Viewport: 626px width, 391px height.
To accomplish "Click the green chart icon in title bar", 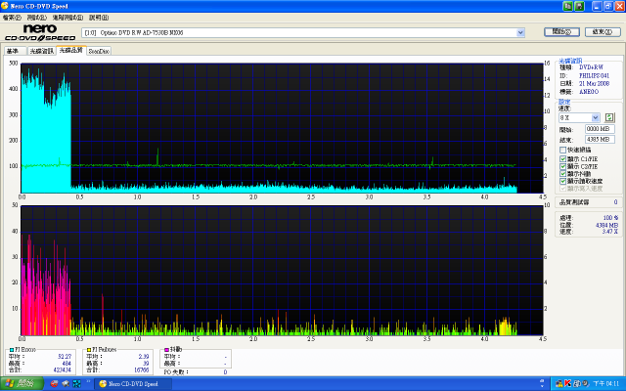I will tap(567, 6).
